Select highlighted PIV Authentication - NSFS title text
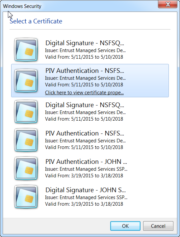The image size is (180, 237). [85, 71]
